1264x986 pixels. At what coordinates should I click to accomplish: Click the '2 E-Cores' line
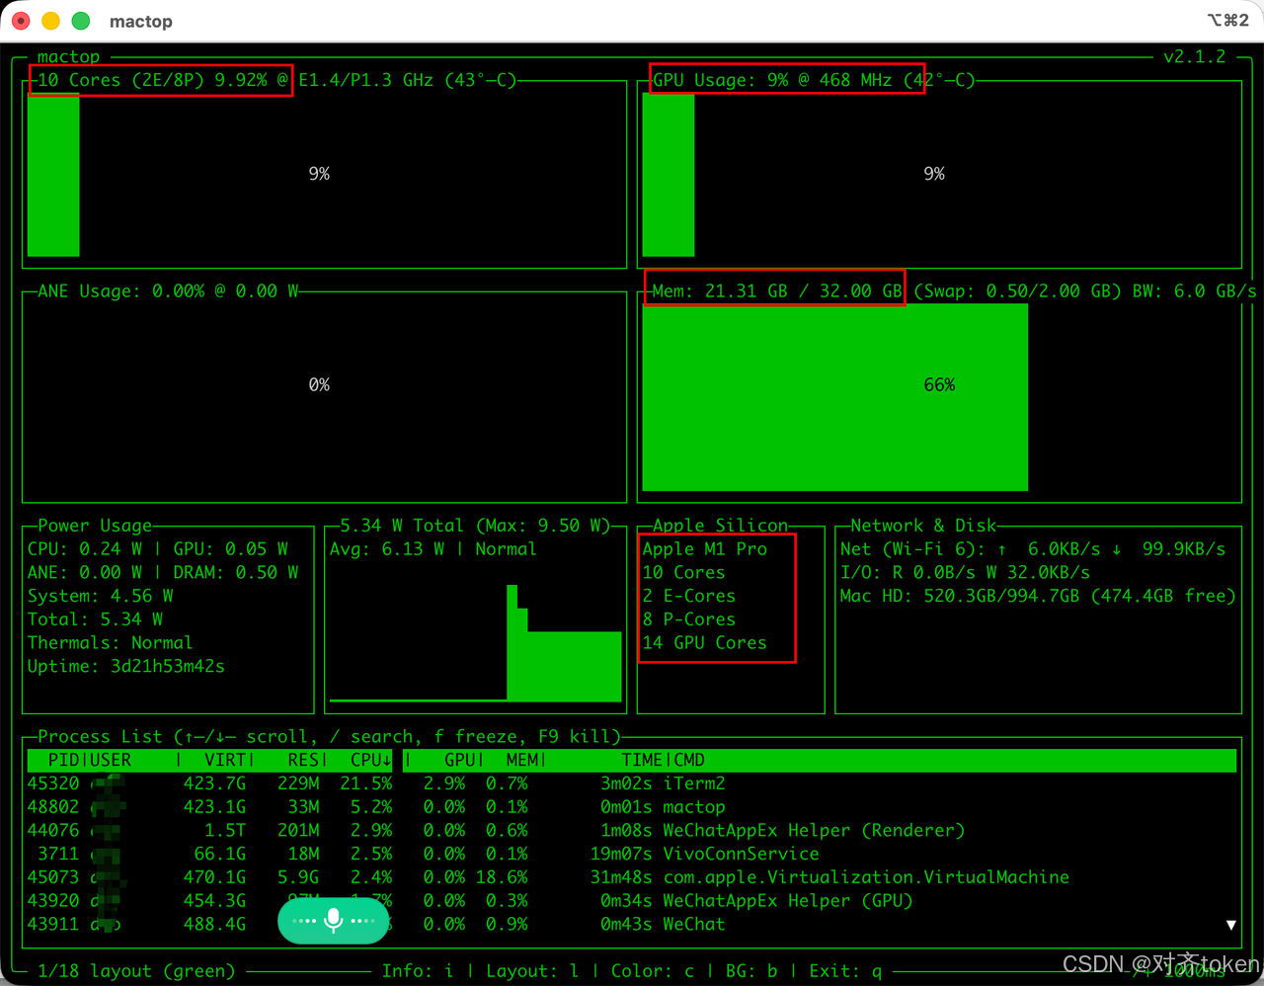click(688, 596)
